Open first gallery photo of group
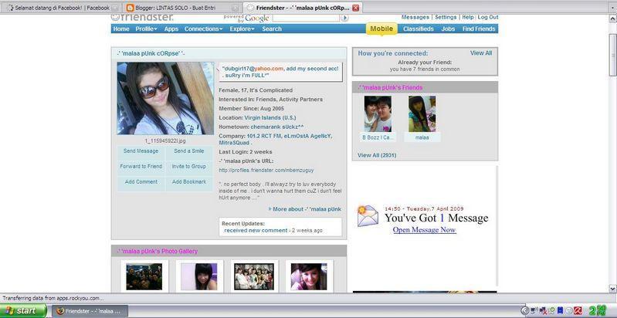617x318 pixels. 144,277
